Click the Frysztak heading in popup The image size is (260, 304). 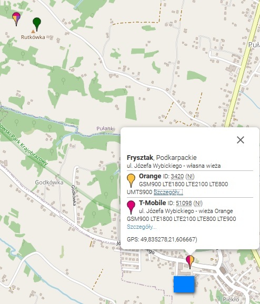point(140,158)
